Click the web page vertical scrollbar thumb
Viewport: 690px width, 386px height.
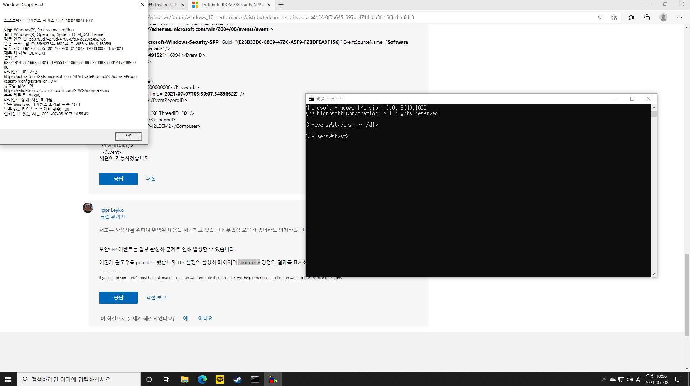click(687, 295)
